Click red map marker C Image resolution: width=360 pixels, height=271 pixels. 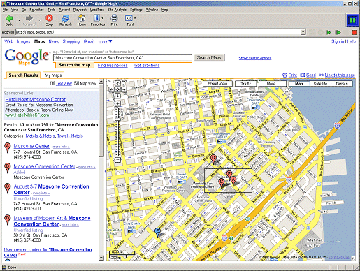pos(222,183)
